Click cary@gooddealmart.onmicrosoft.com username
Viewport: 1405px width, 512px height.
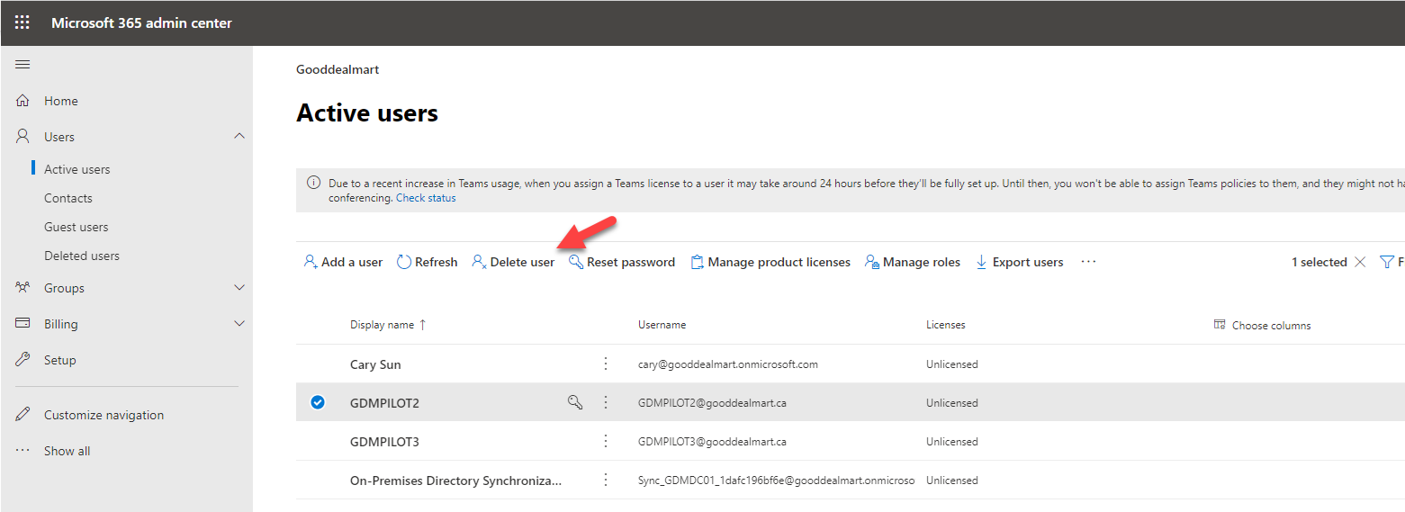[727, 364]
